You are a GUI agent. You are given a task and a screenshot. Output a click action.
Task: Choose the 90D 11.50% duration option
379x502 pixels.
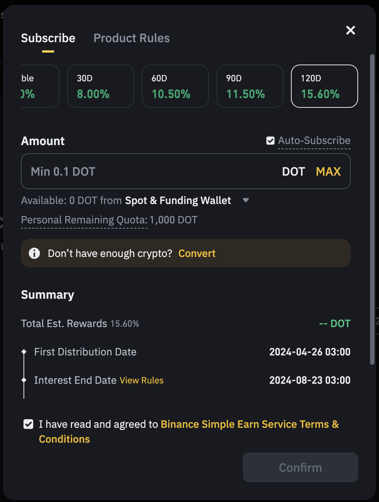click(x=250, y=86)
